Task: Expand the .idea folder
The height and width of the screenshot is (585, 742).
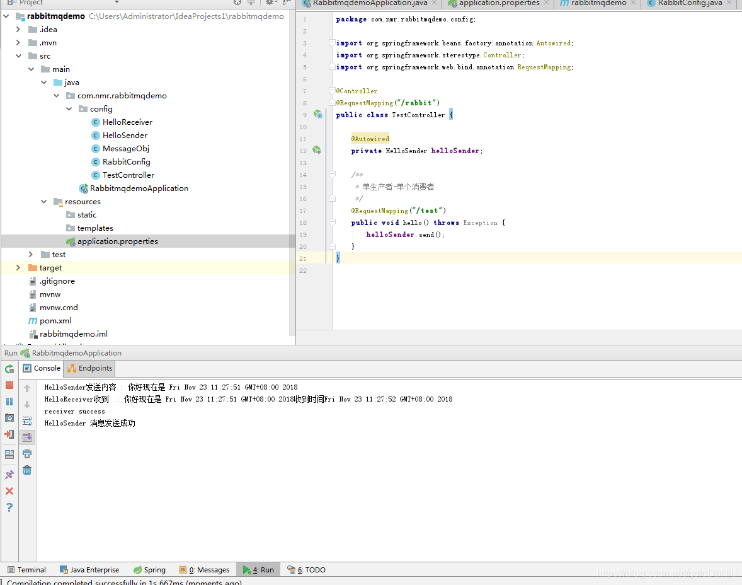Action: tap(18, 30)
